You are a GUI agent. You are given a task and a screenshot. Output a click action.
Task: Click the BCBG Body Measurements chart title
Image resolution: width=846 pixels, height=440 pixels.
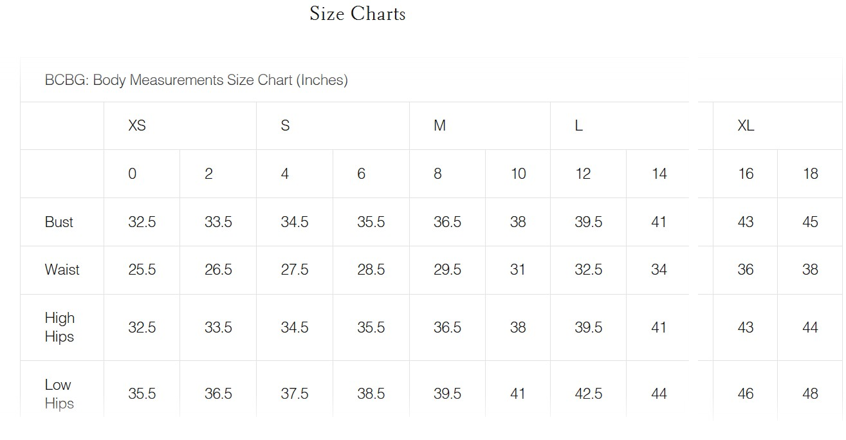[196, 80]
